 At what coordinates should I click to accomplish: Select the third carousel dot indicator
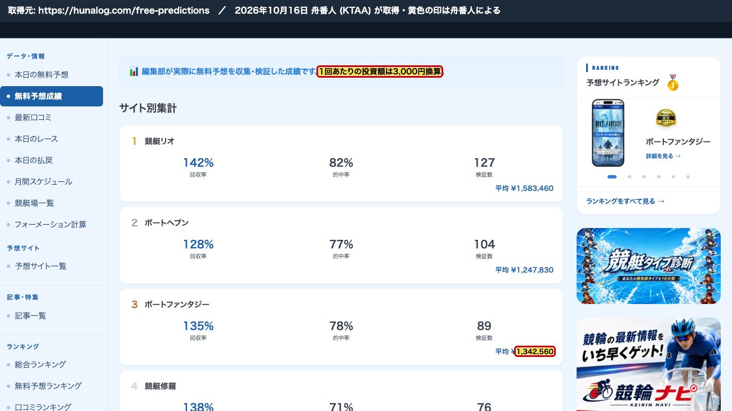[644, 177]
